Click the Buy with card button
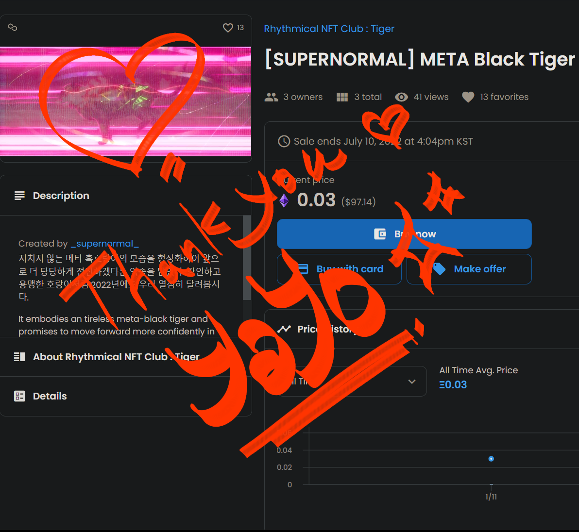 (339, 269)
